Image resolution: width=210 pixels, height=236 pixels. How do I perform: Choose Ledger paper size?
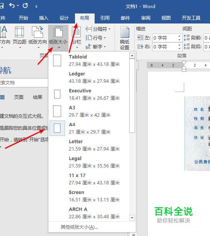[x=89, y=77]
